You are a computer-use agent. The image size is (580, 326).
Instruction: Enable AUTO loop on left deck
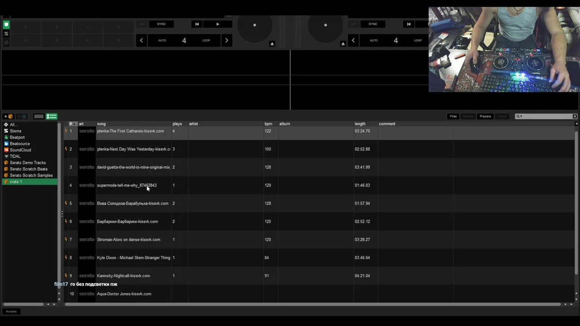[162, 40]
